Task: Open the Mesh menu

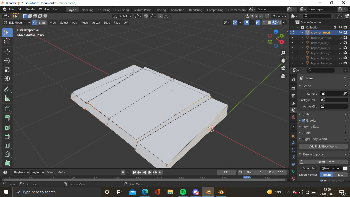Action: [x=84, y=23]
